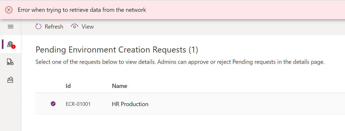Click the Refresh text in the command bar
This screenshot has height=131, width=345.
click(54, 27)
